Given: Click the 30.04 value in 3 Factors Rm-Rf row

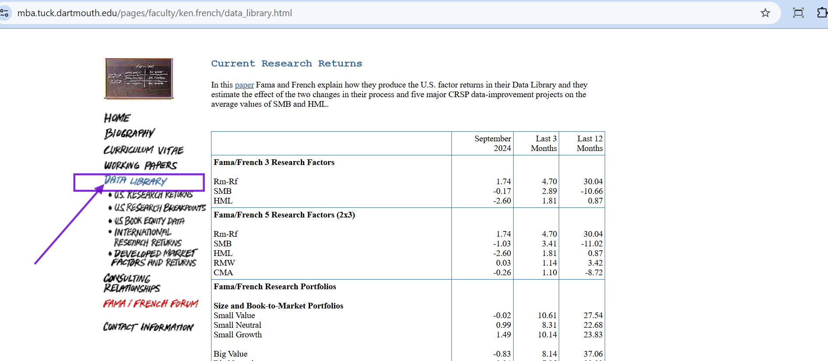Looking at the screenshot, I should click(593, 182).
